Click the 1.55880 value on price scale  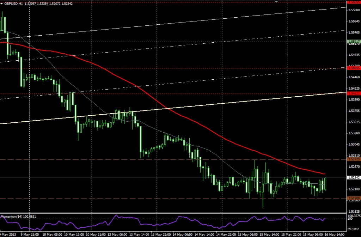click(x=354, y=10)
